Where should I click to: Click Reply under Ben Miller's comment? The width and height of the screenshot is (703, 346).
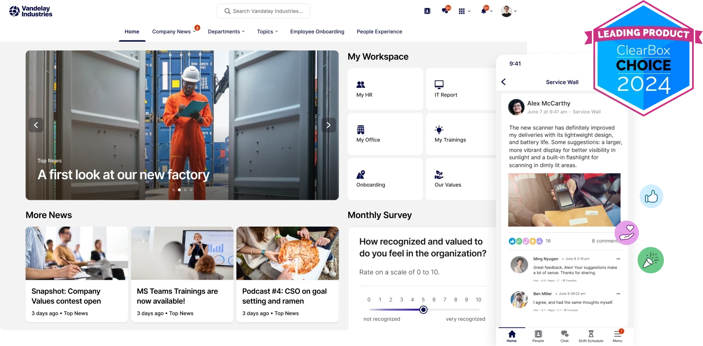pos(551,310)
